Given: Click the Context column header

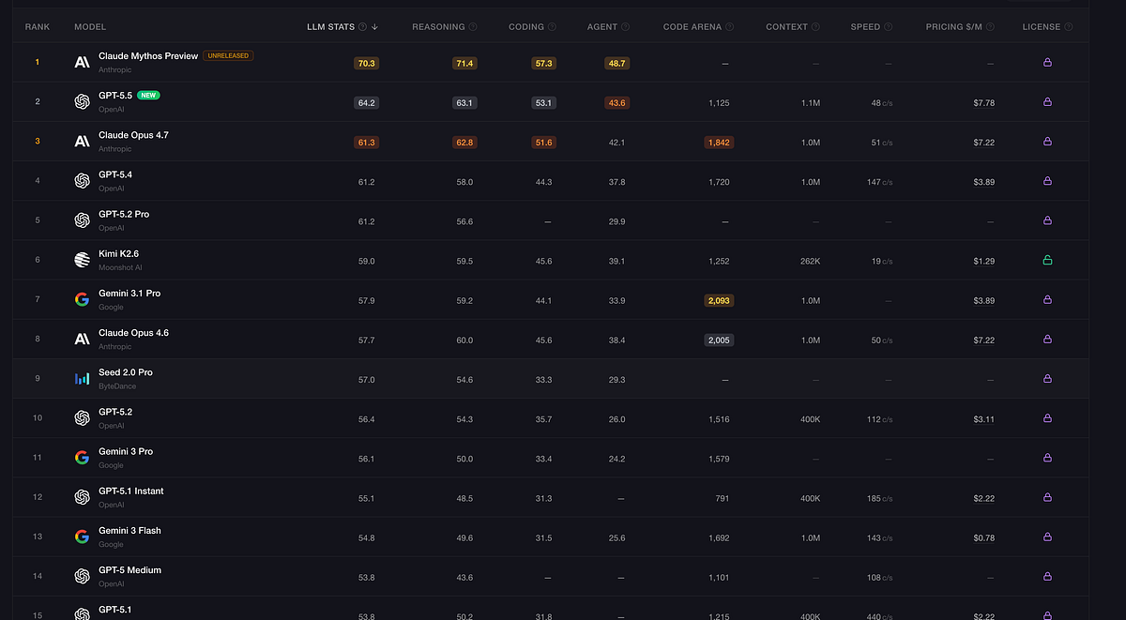Looking at the screenshot, I should pos(786,27).
